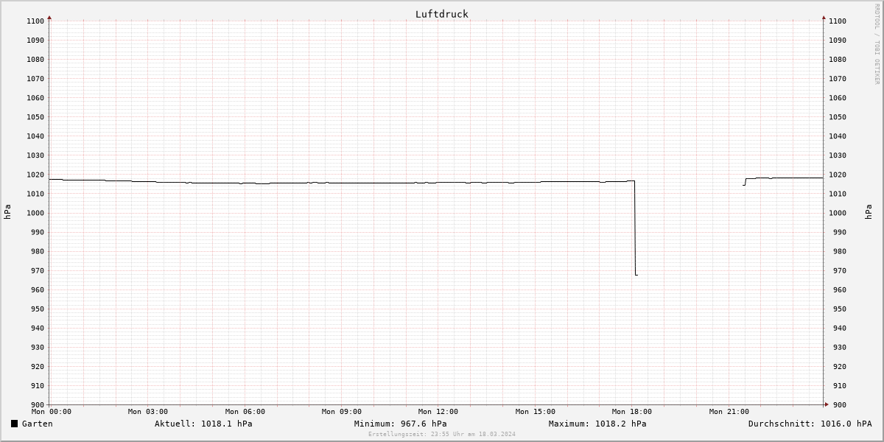
Task: Pick the 'Mon 09:00' time axis label
Action: tap(342, 412)
